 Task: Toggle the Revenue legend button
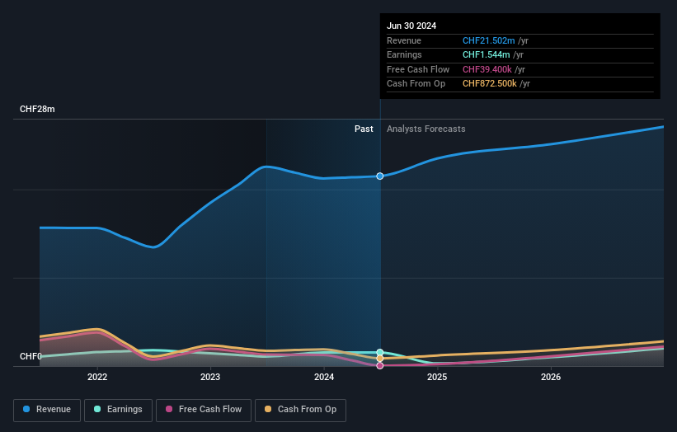click(x=47, y=410)
